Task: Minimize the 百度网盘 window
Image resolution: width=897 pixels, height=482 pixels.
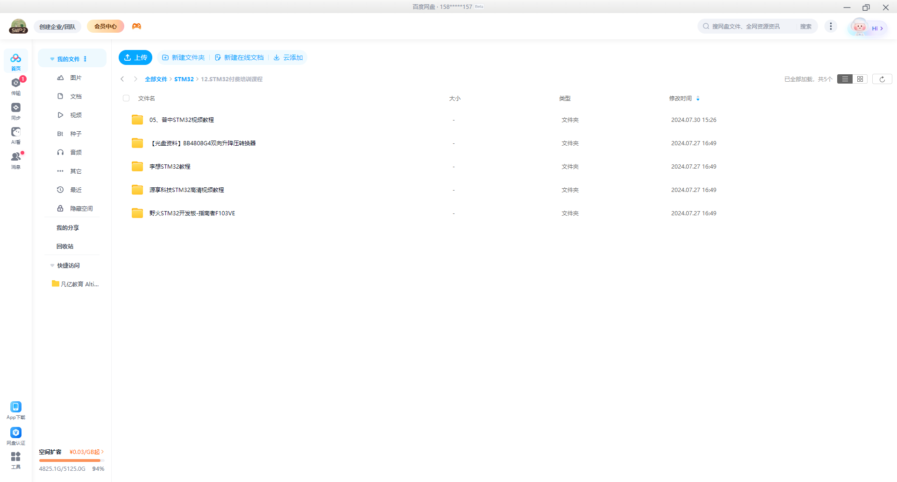Action: [847, 7]
